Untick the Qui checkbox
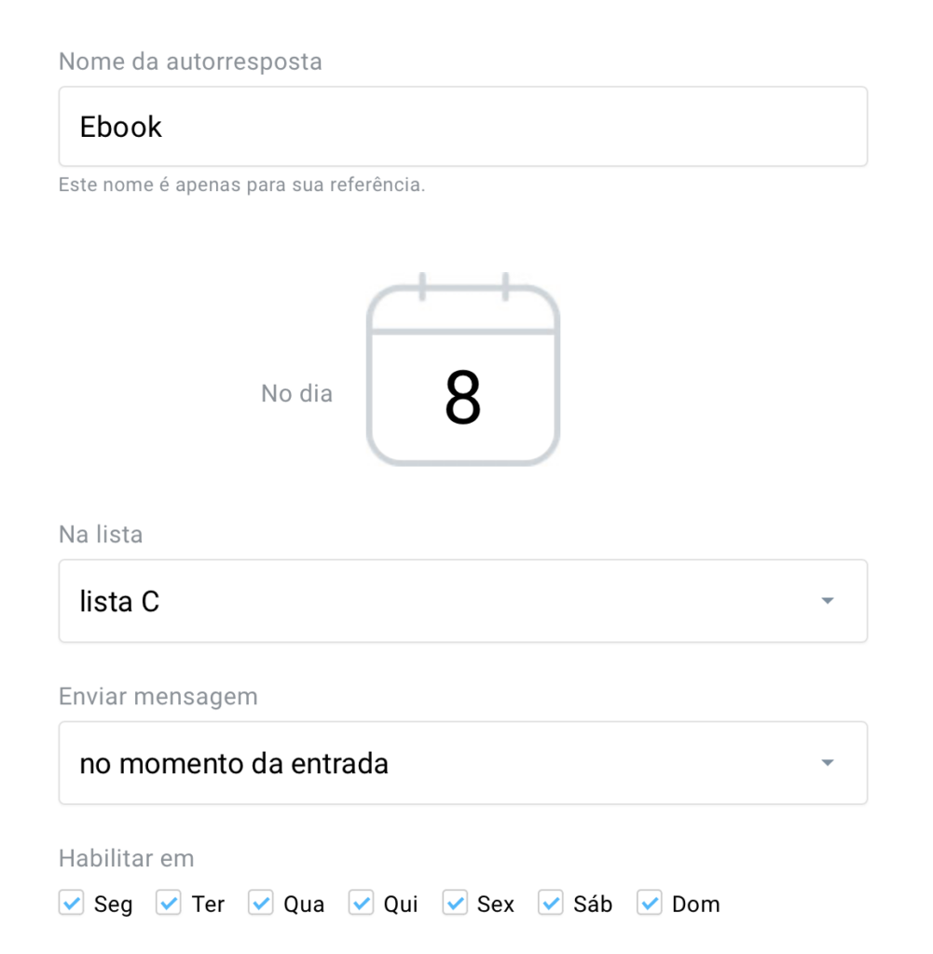 pos(361,902)
